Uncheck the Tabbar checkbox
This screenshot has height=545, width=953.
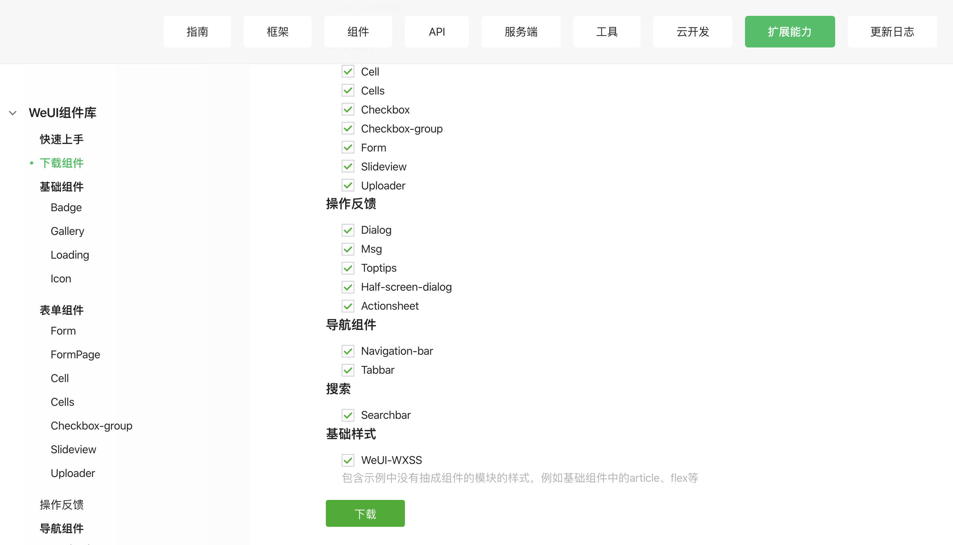pos(348,370)
